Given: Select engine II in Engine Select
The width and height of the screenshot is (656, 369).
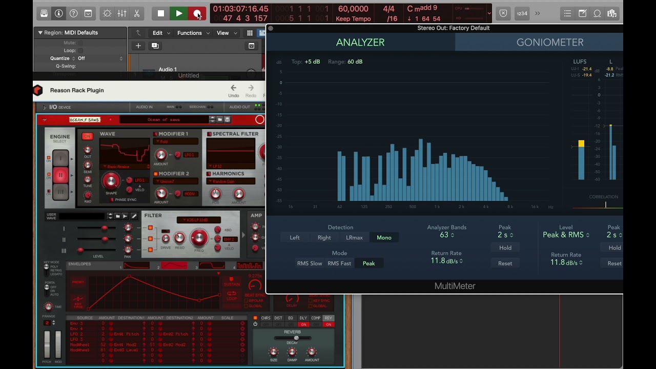Looking at the screenshot, I should point(60,175).
